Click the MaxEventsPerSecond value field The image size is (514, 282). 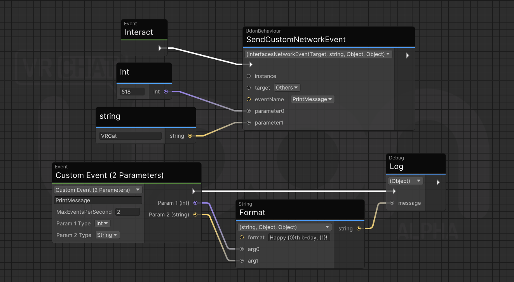(x=127, y=212)
